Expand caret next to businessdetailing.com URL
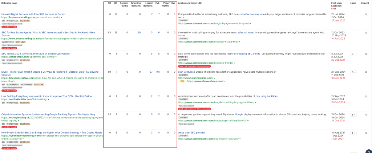 tap(61, 17)
